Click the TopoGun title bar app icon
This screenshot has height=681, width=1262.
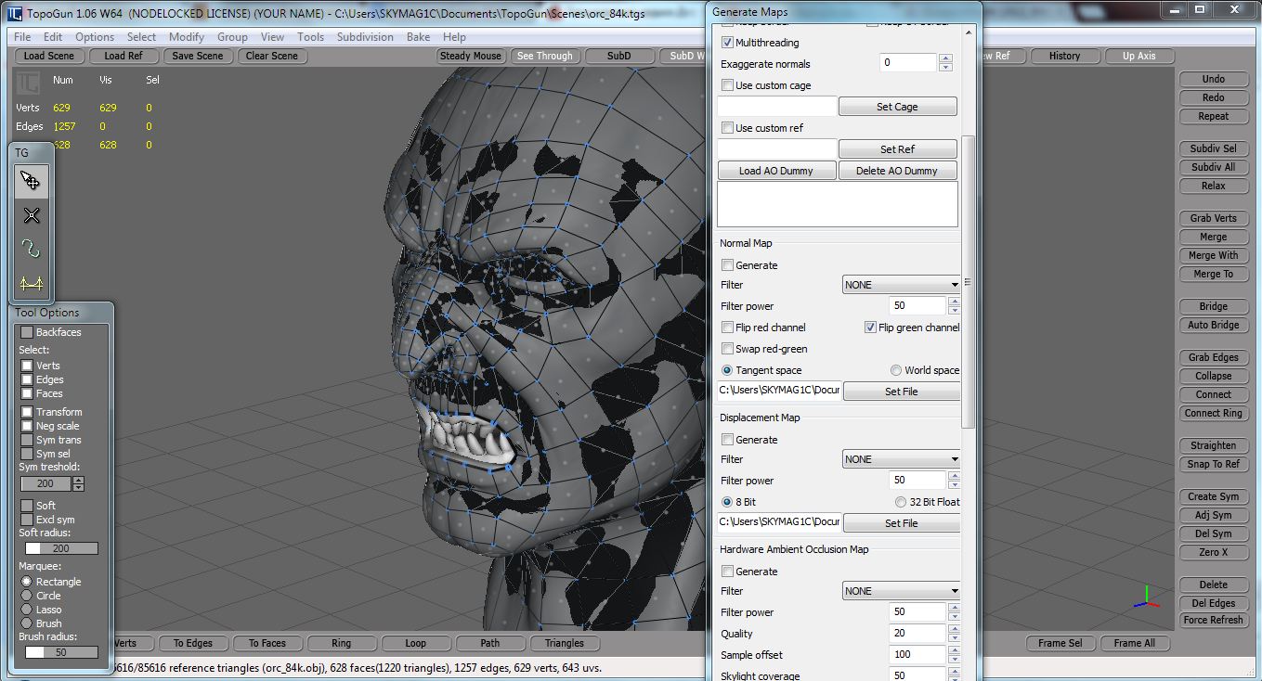click(x=14, y=14)
